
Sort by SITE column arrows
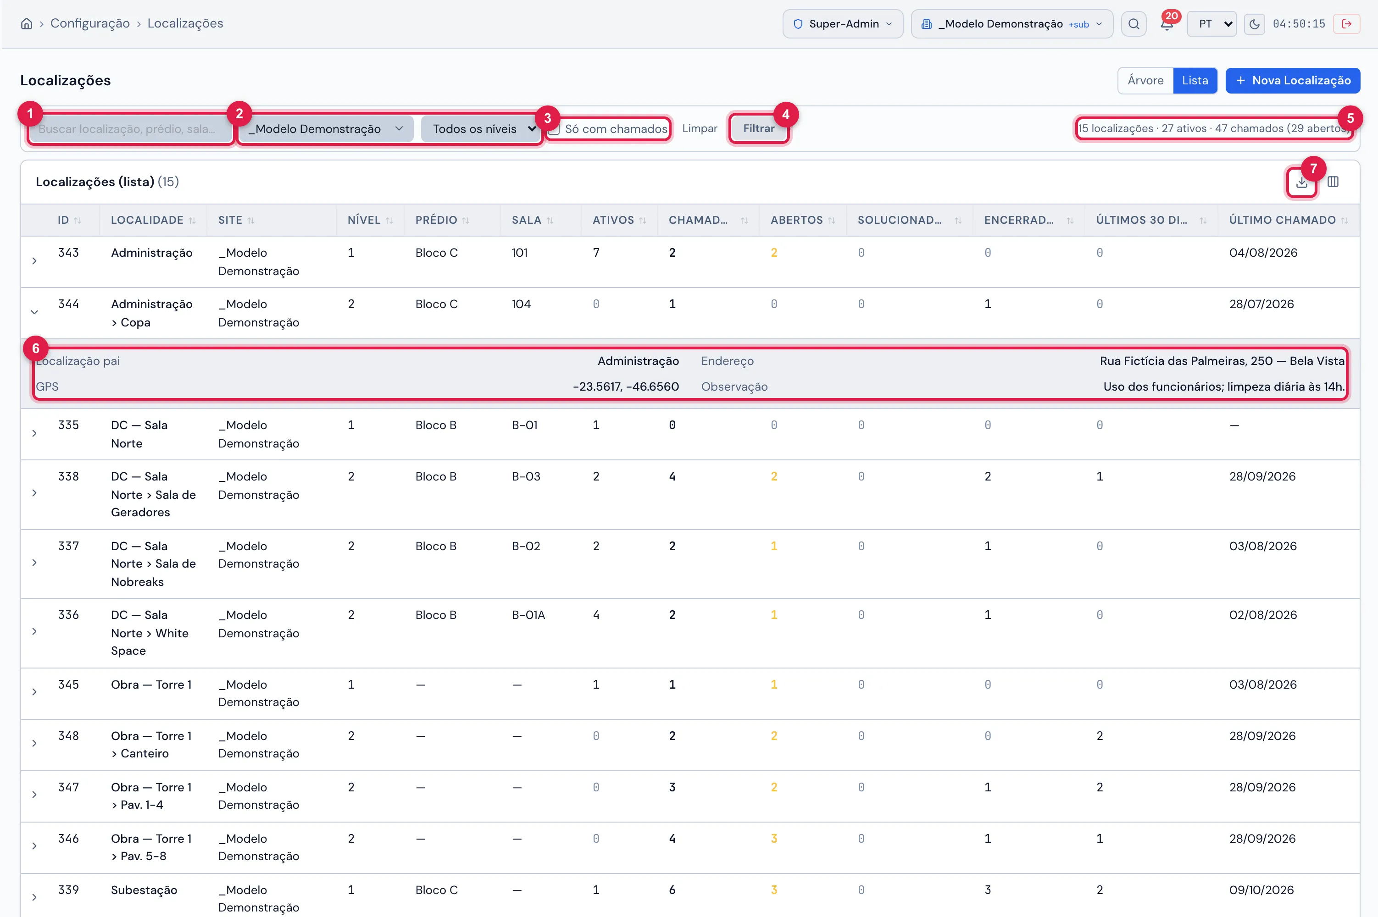coord(251,221)
